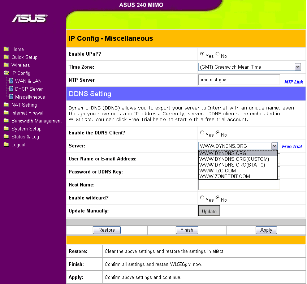This screenshot has height=284, width=307.
Task: Click the NAT Setting folder icon
Action: click(6, 105)
